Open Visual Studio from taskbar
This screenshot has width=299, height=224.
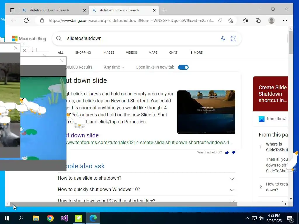click(x=65, y=218)
